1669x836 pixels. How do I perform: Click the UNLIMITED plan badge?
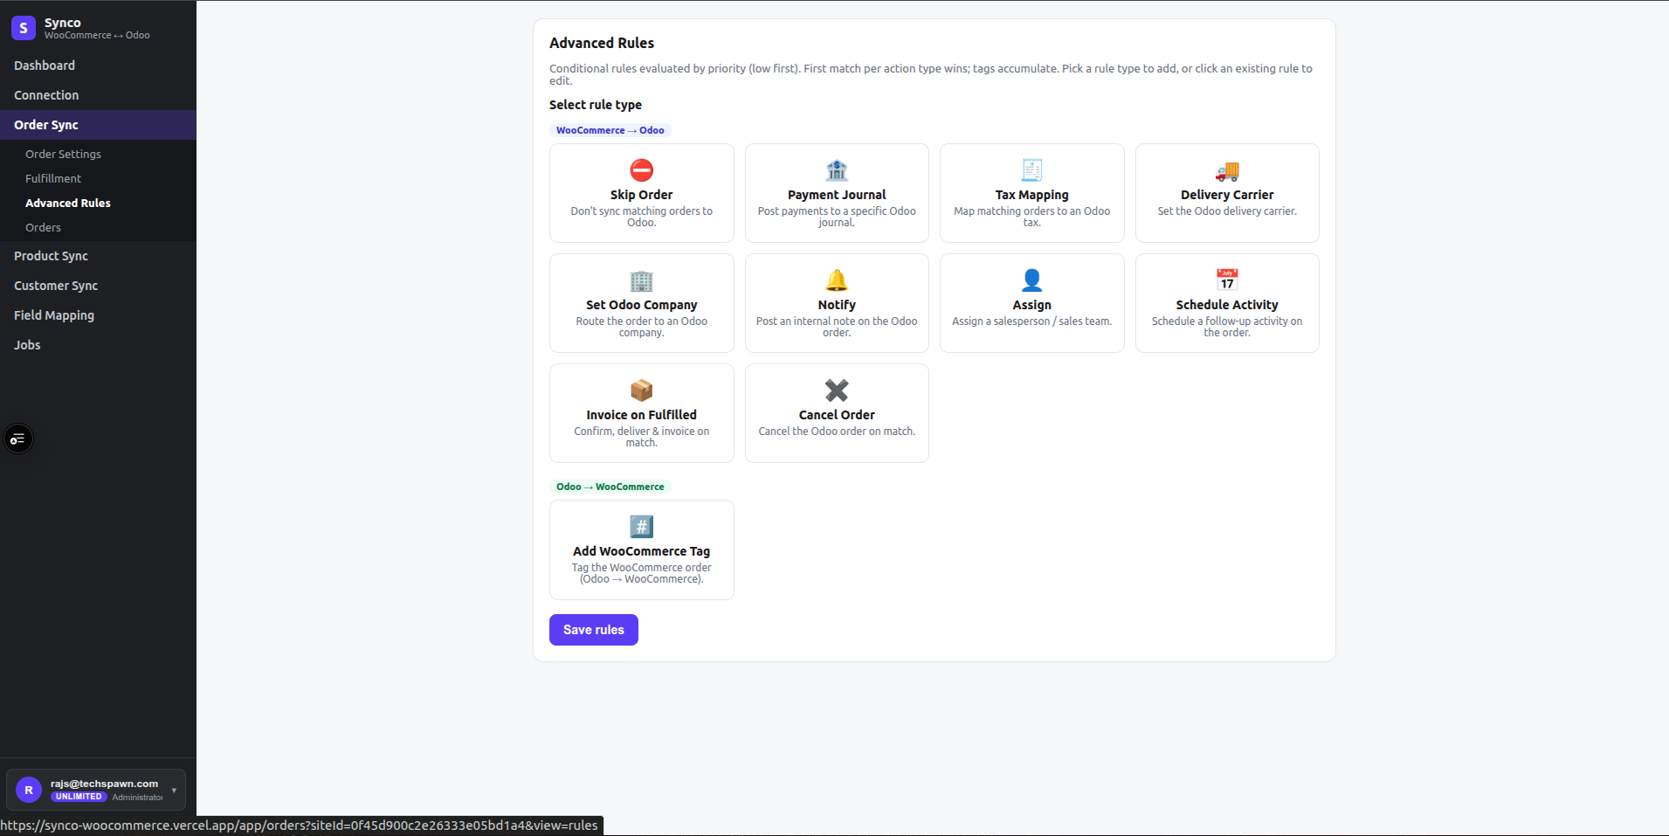pos(79,797)
